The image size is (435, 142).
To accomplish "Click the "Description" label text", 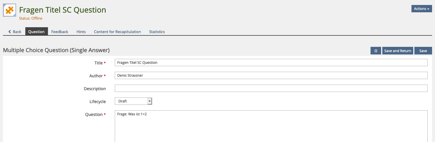I will point(95,89).
